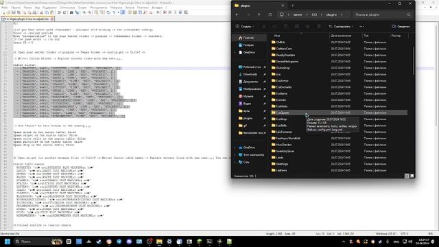Select the LiteFarm folder

(279, 170)
